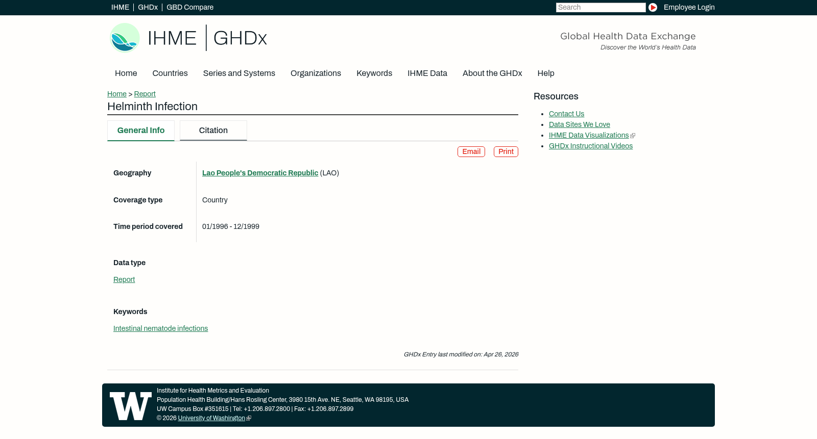Image resolution: width=817 pixels, height=439 pixels.
Task: Open Data Sites We Love link
Action: point(580,125)
